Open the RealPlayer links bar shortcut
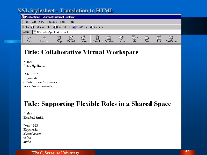 (x=80, y=27)
